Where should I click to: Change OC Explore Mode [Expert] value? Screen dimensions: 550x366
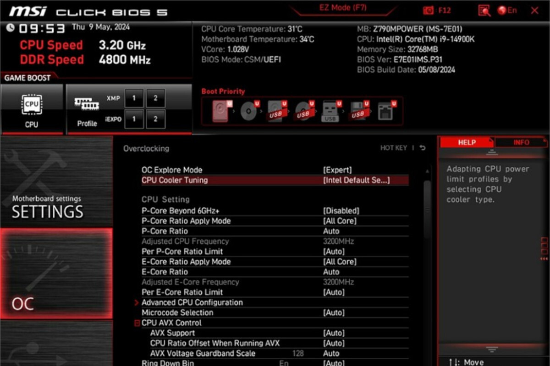(x=337, y=170)
